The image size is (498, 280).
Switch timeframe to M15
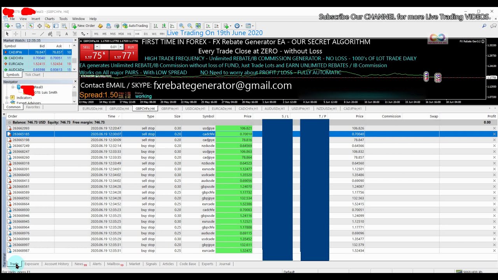click(x=113, y=34)
